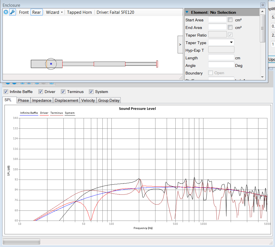Click the System legend entry
Image resolution: width=275 pixels, height=247 pixels.
pyautogui.click(x=70, y=113)
